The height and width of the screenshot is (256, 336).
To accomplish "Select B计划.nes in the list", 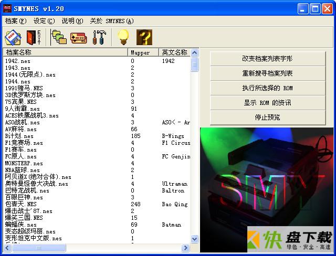I will 19,136.
